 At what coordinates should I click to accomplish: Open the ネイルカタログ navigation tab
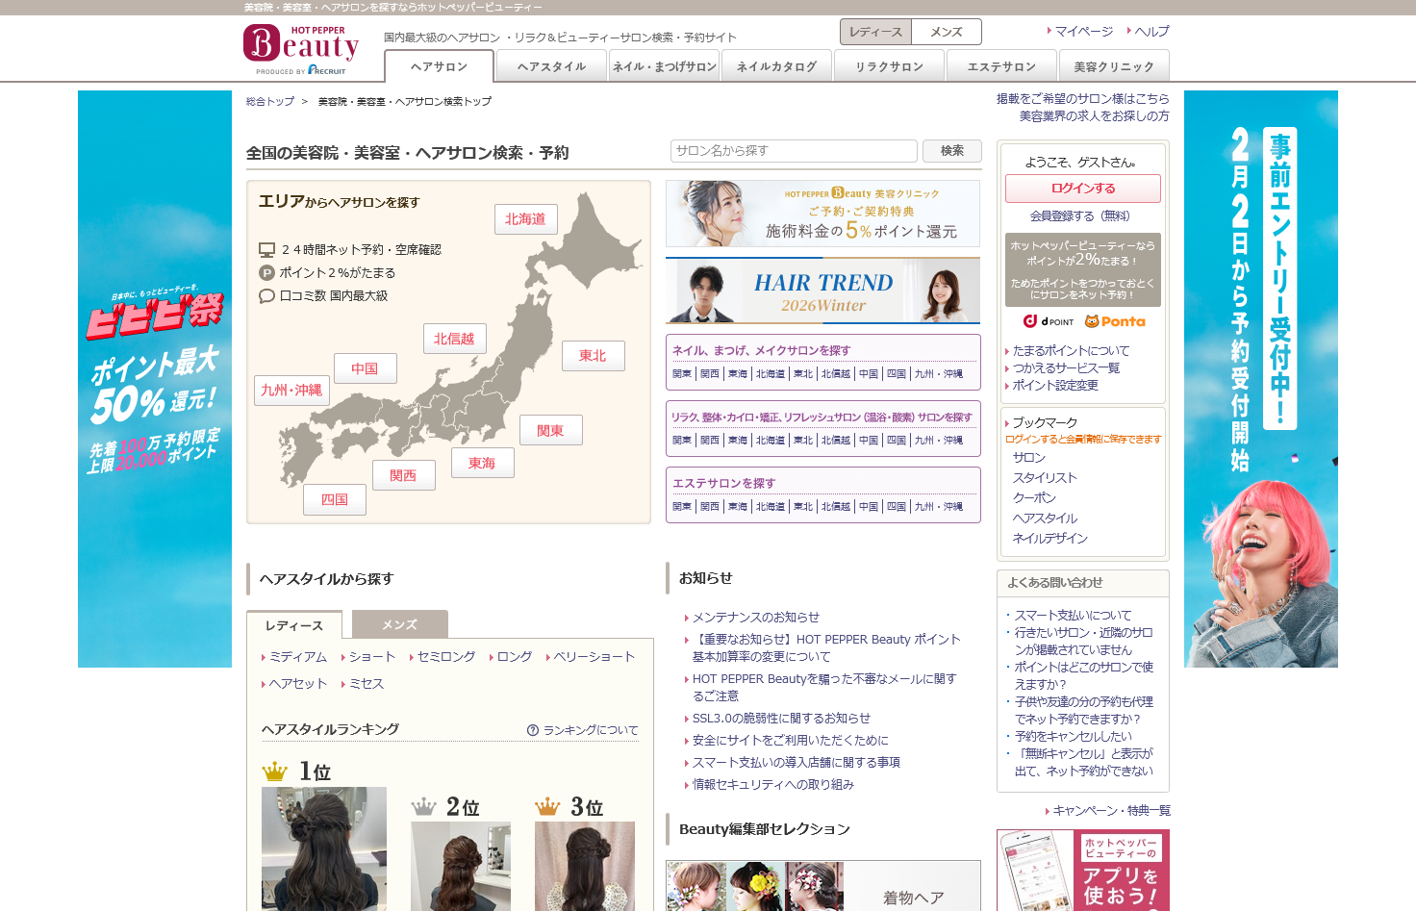(776, 66)
